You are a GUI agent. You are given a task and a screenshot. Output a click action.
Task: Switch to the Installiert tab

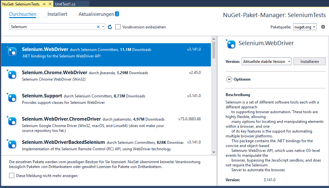coord(57,14)
